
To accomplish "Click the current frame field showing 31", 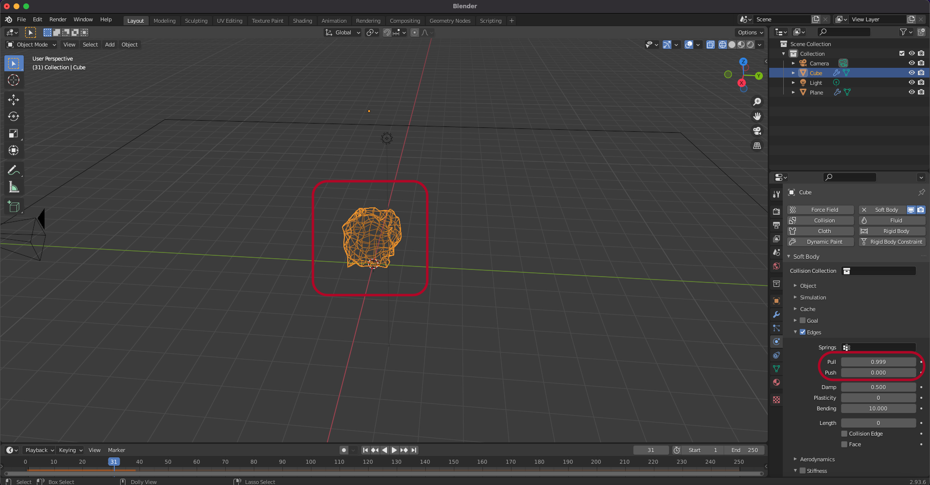I will 651,450.
